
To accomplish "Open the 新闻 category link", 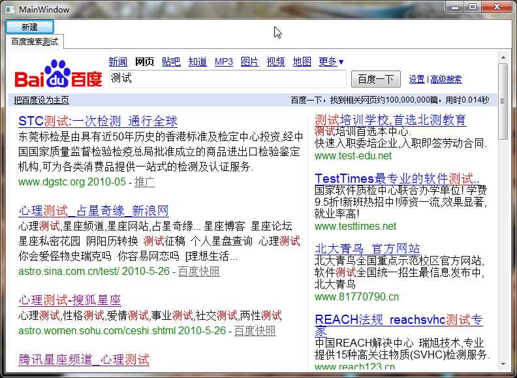I will coord(118,61).
